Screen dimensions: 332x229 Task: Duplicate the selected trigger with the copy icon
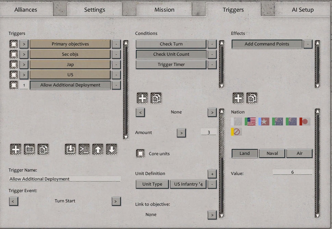(x=43, y=149)
